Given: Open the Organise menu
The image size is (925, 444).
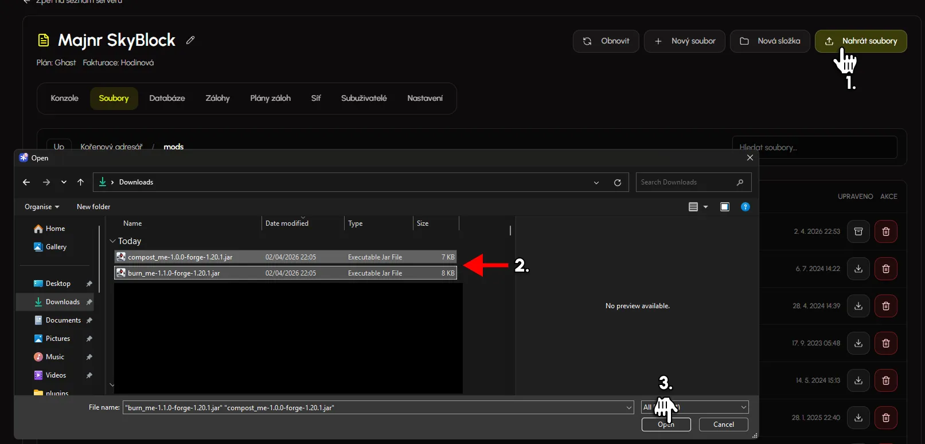Looking at the screenshot, I should tap(42, 207).
